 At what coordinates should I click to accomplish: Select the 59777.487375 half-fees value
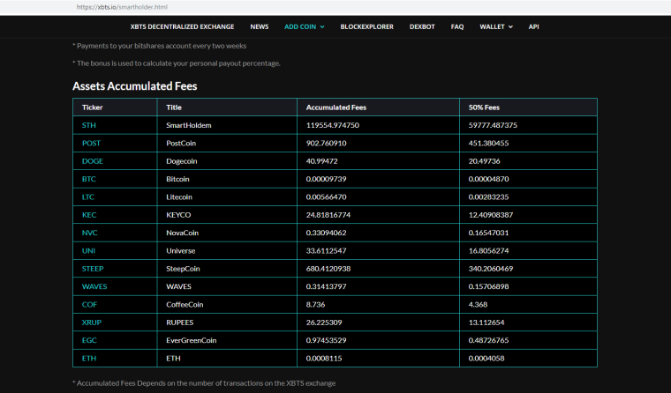[493, 125]
